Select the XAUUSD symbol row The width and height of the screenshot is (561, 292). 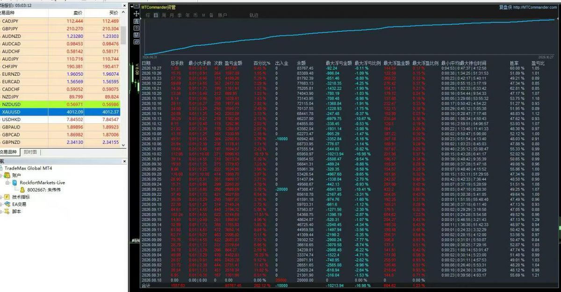[60, 112]
